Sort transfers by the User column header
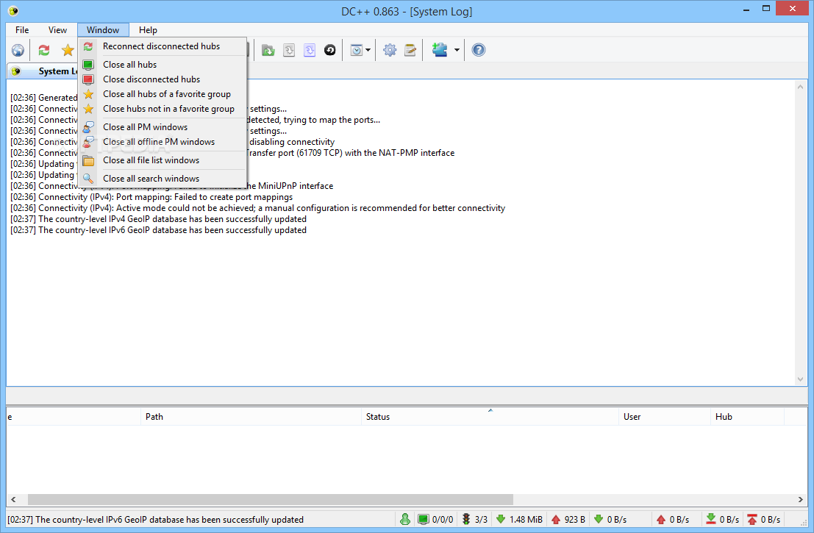Viewport: 814px width, 533px height. tap(664, 417)
